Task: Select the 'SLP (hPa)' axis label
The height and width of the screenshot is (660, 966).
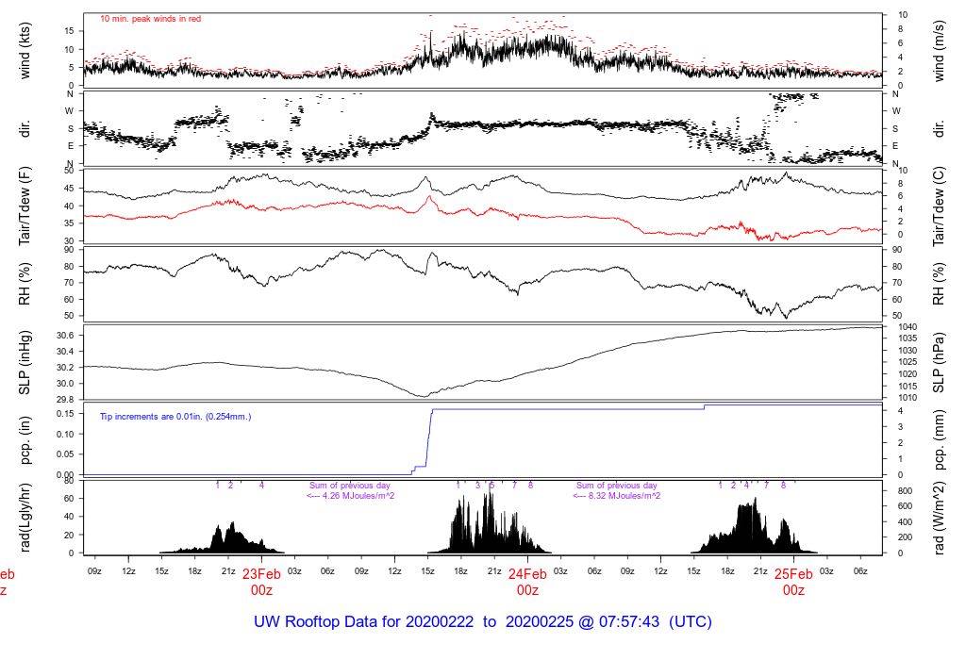Action: click(x=939, y=363)
